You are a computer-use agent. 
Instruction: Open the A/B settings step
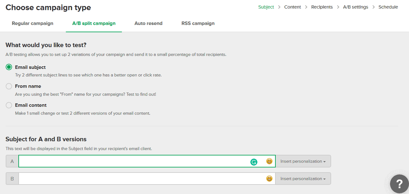356,7
